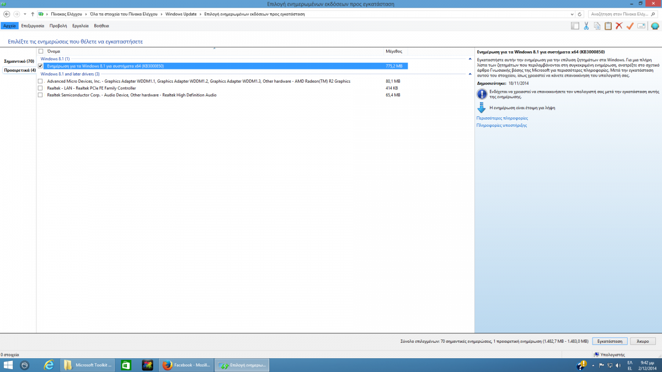Open the network tray icon
The image size is (662, 372).
[x=610, y=365]
